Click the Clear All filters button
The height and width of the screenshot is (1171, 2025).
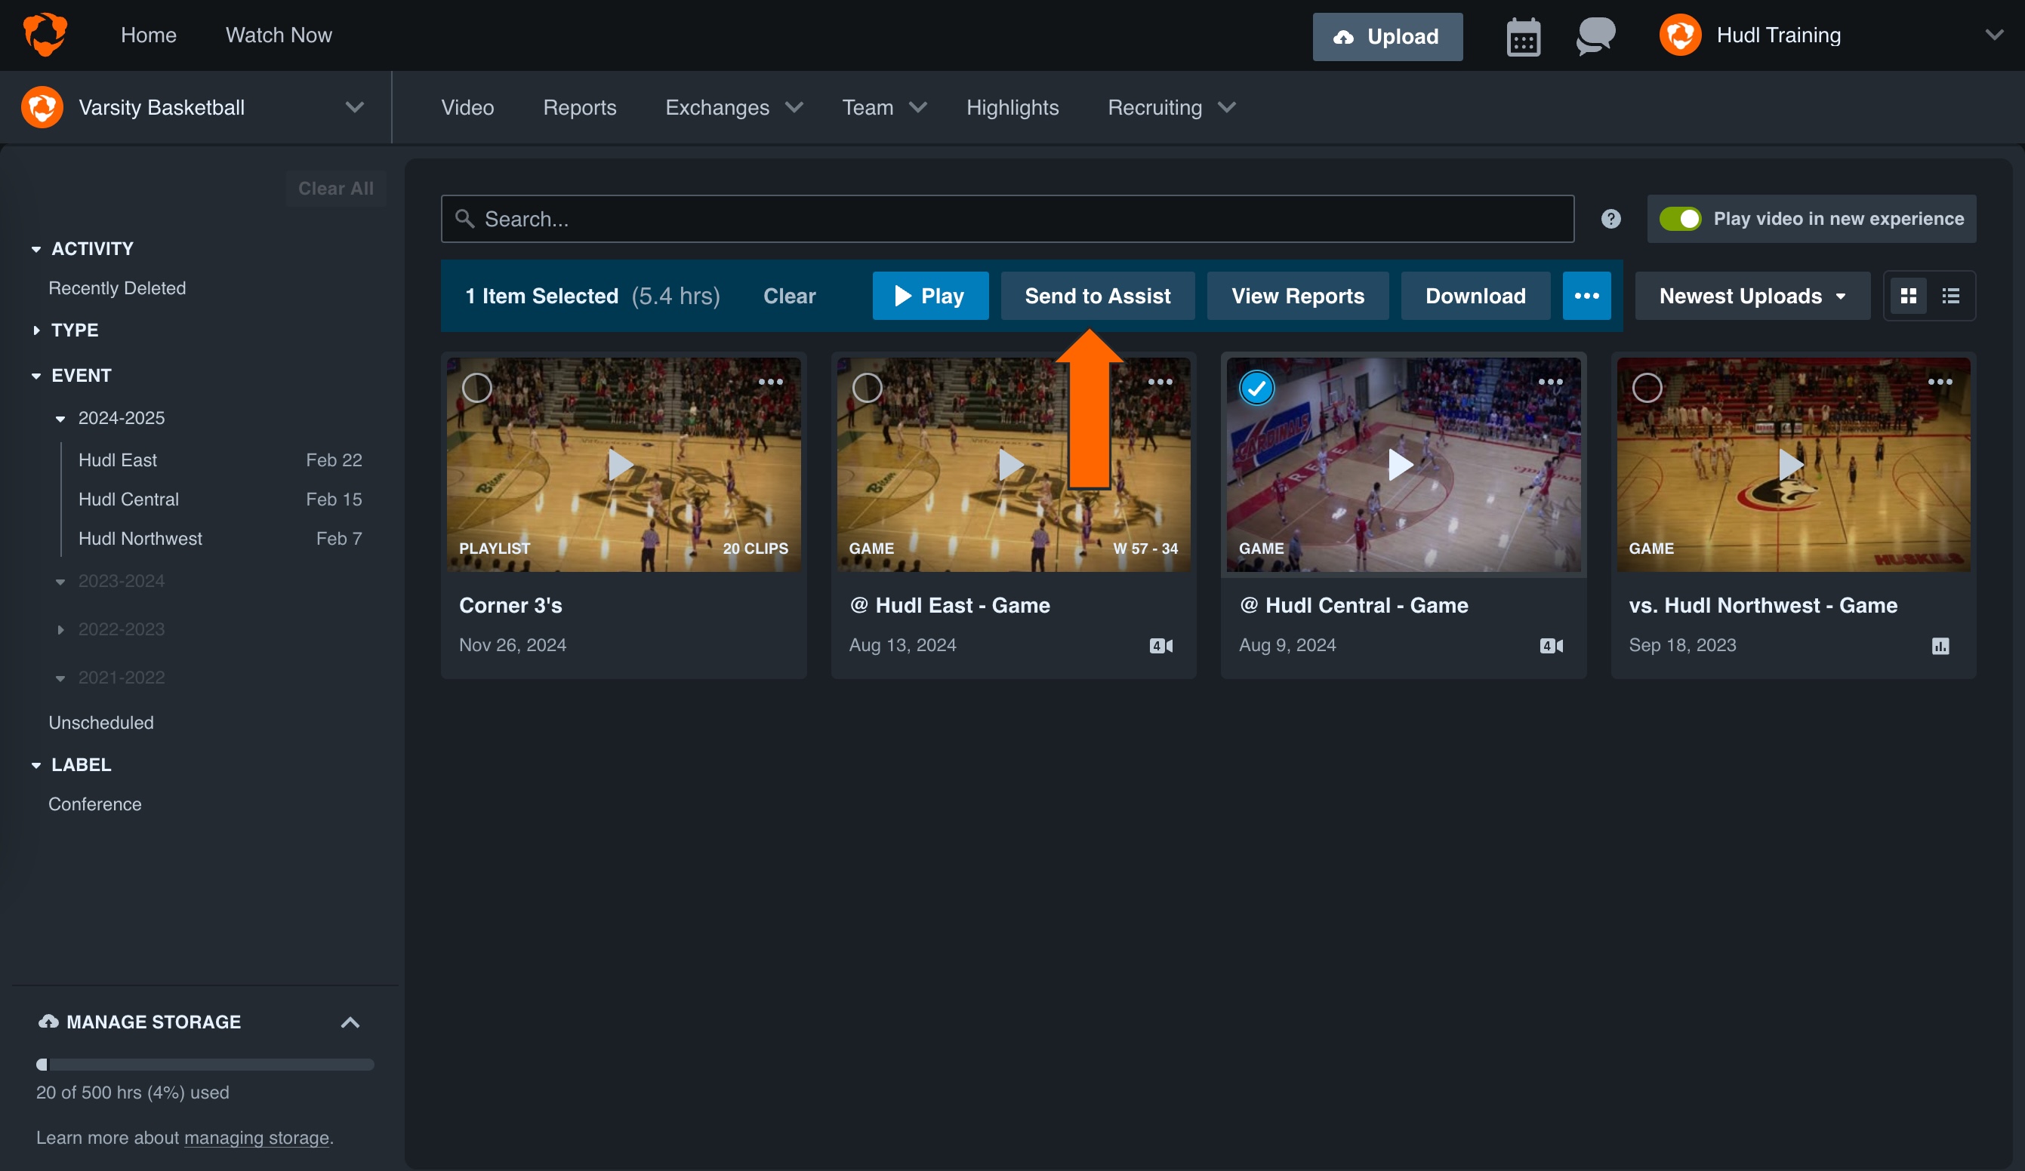pyautogui.click(x=336, y=188)
